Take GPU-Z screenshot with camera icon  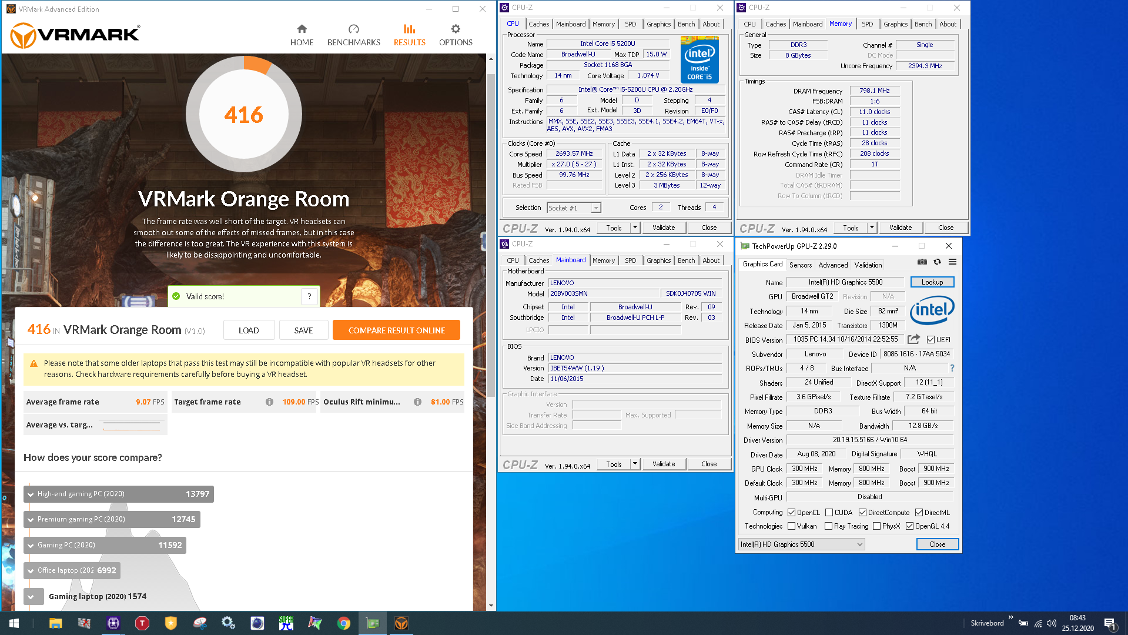coord(922,262)
